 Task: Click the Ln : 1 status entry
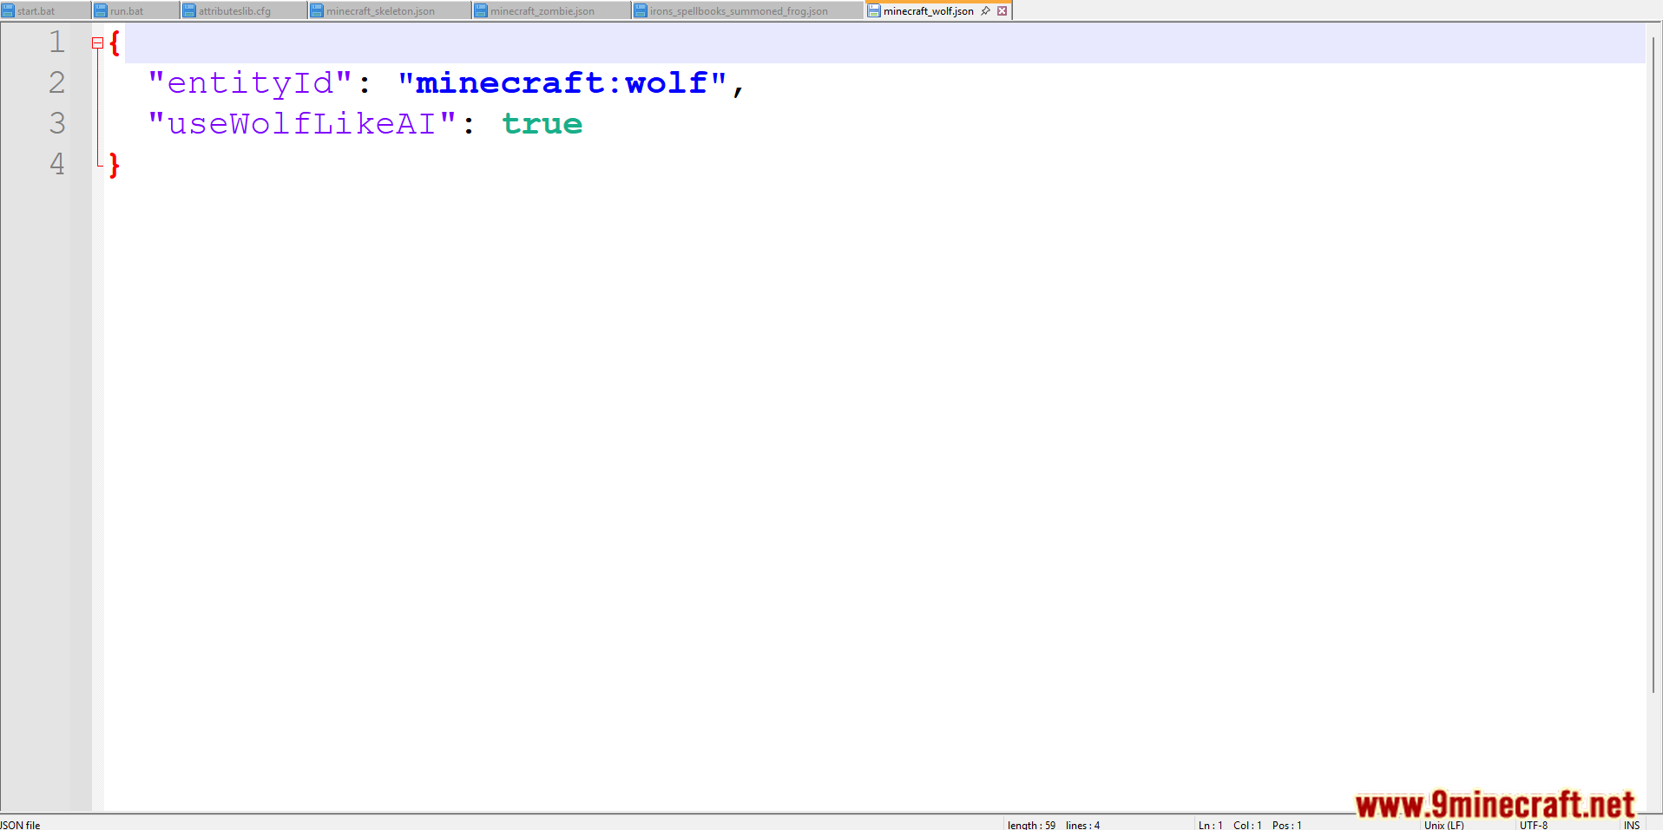coord(1211,825)
